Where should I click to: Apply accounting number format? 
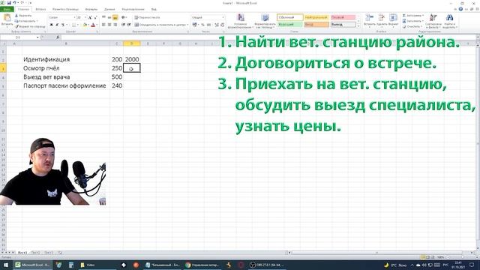(x=195, y=25)
